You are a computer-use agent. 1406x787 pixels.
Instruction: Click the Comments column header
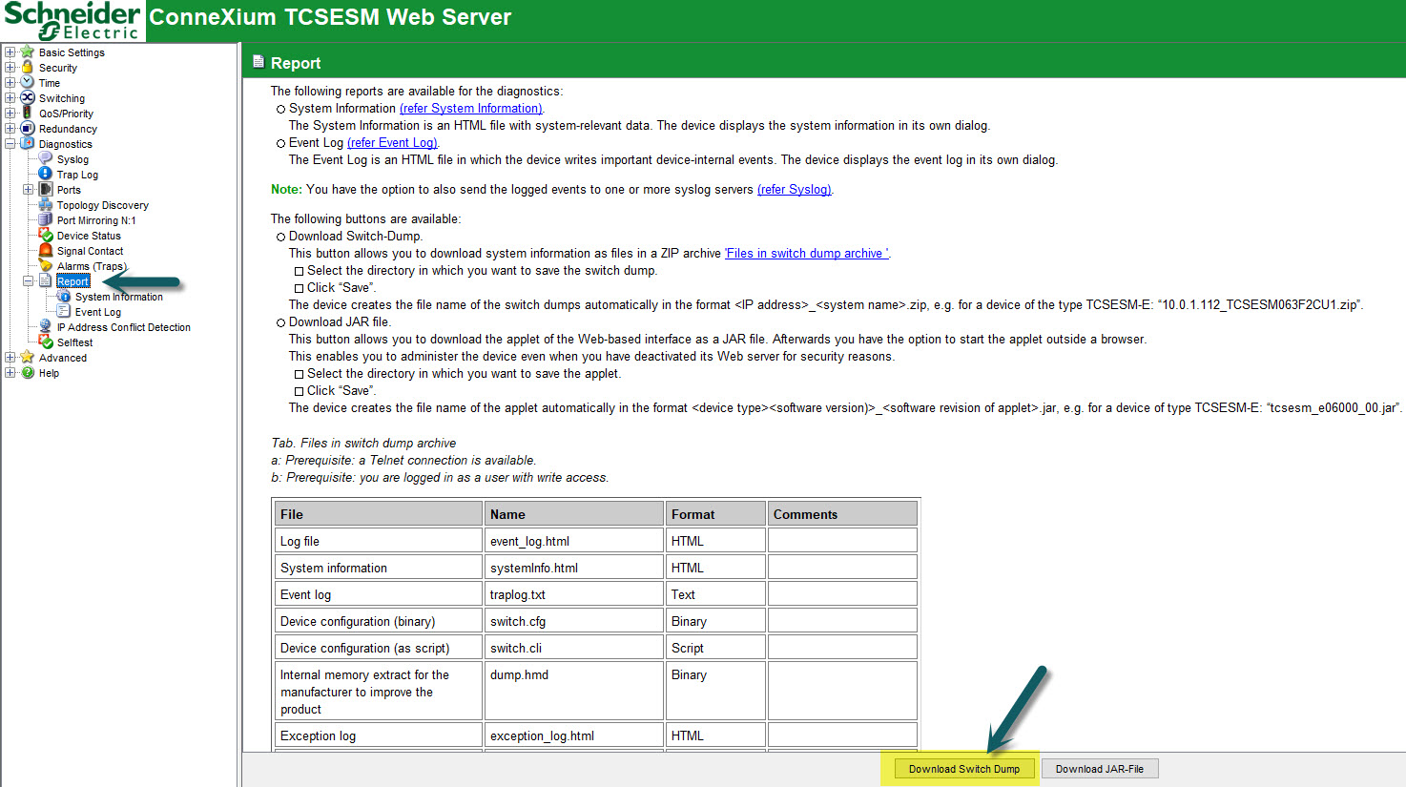(842, 514)
